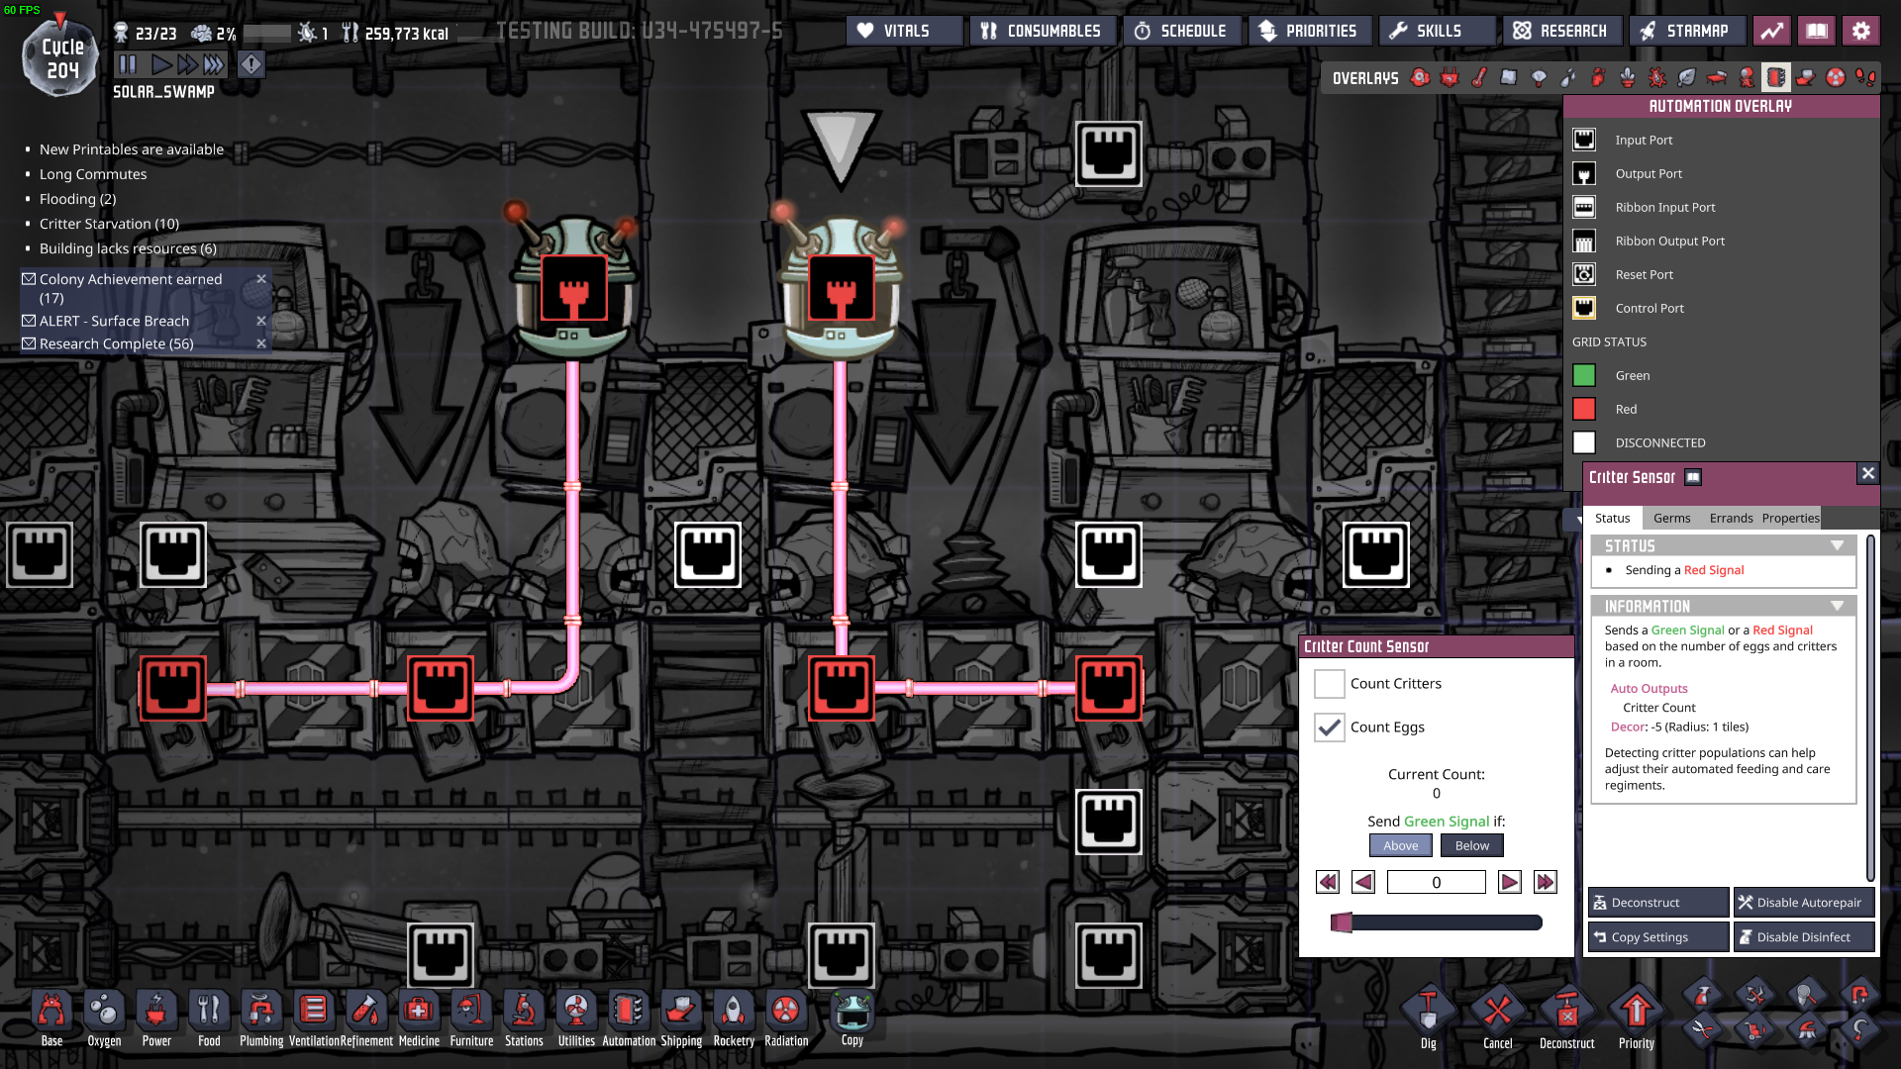Switch to the Germs tab
This screenshot has width=1901, height=1069.
click(1671, 519)
